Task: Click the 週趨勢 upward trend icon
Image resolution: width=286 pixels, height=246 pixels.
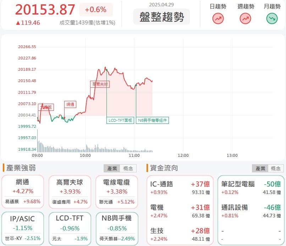Action: click(x=245, y=18)
